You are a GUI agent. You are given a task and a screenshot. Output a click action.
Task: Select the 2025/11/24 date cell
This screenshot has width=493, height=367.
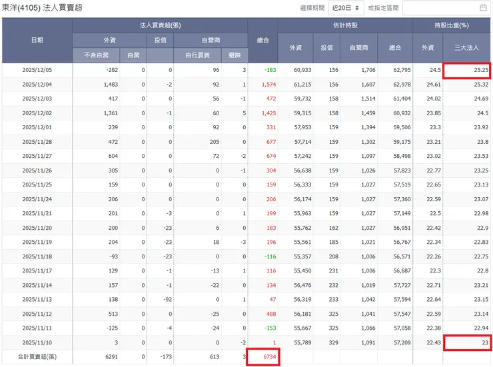37,199
